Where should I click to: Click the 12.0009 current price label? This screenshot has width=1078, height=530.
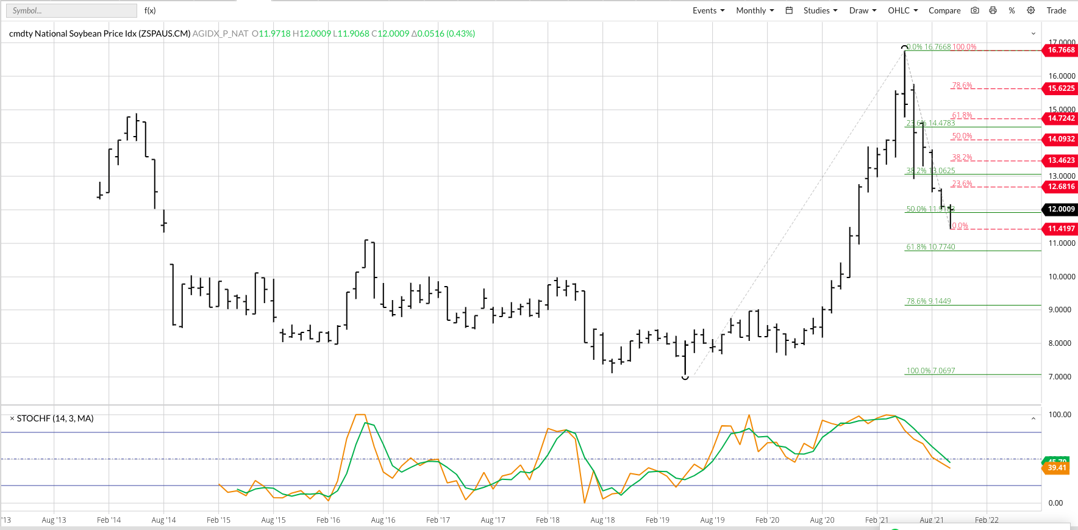(x=1061, y=209)
